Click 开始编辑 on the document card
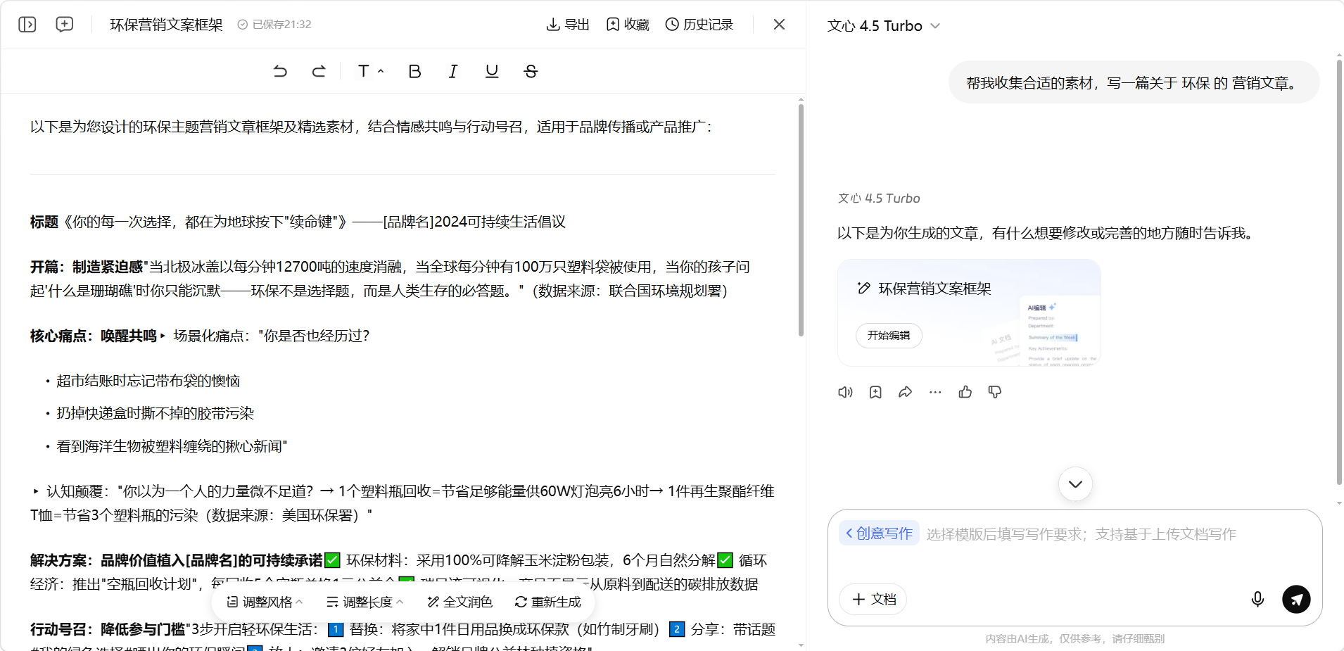This screenshot has width=1344, height=651. click(x=889, y=336)
